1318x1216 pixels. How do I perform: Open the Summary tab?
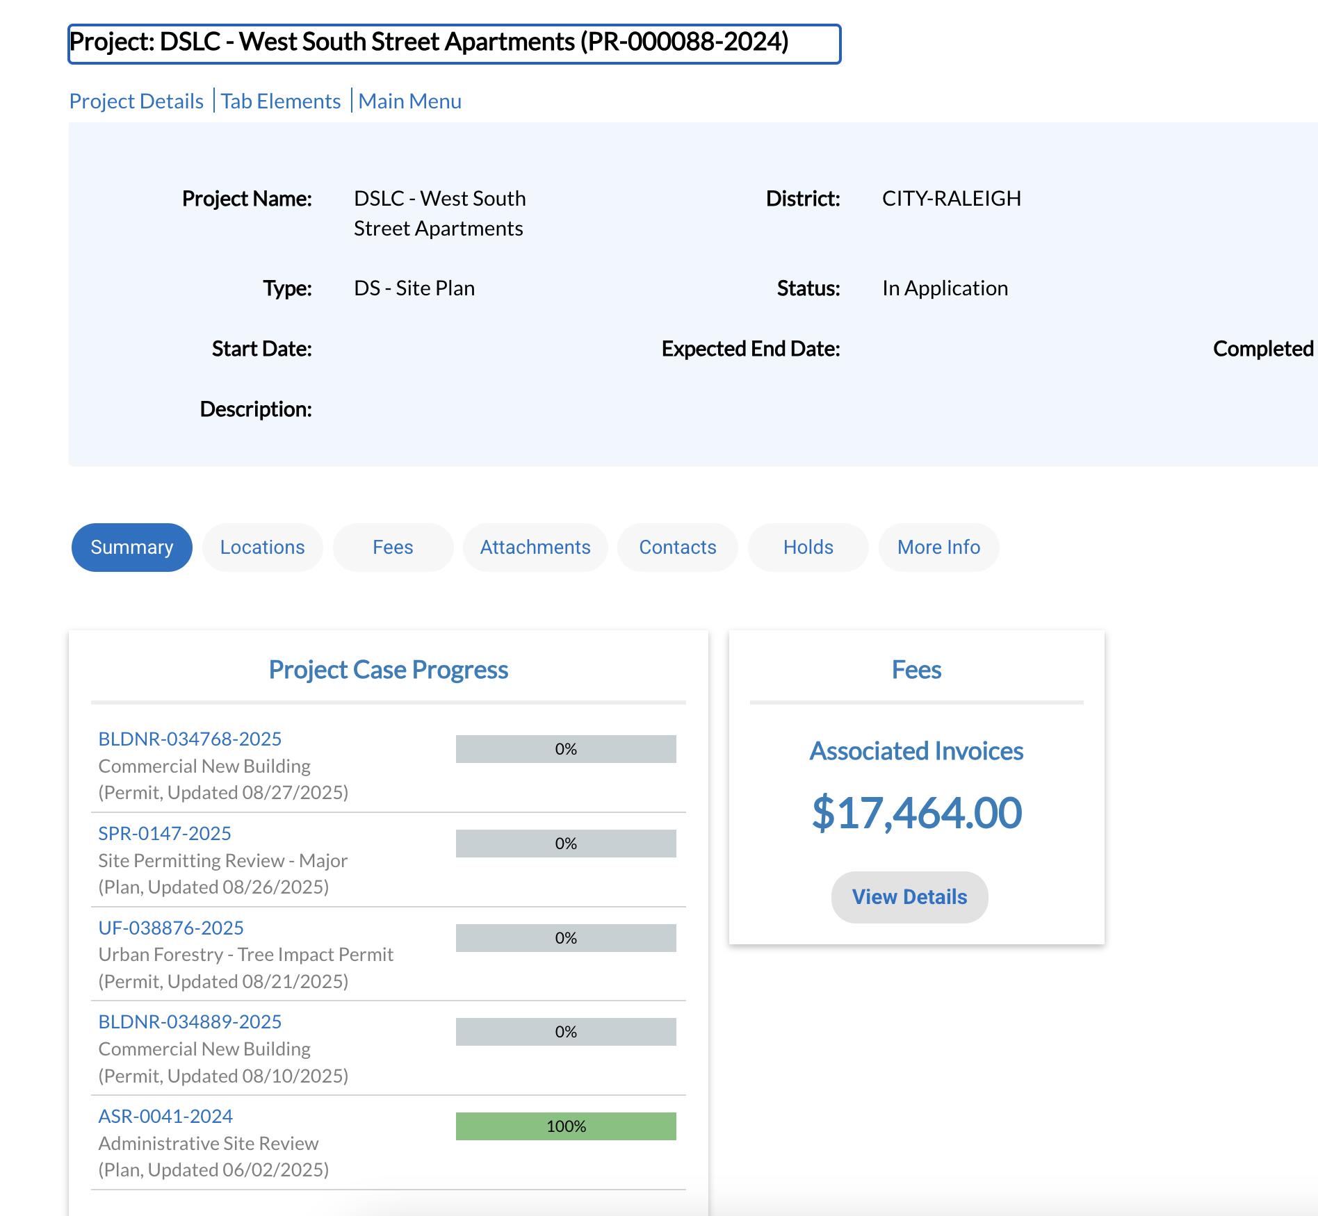tap(131, 548)
